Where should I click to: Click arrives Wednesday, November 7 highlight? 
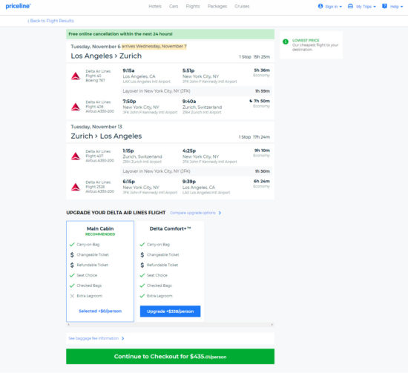click(154, 46)
